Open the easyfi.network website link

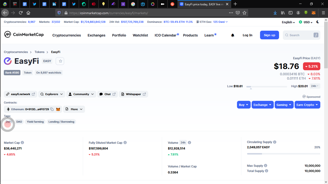point(20,94)
